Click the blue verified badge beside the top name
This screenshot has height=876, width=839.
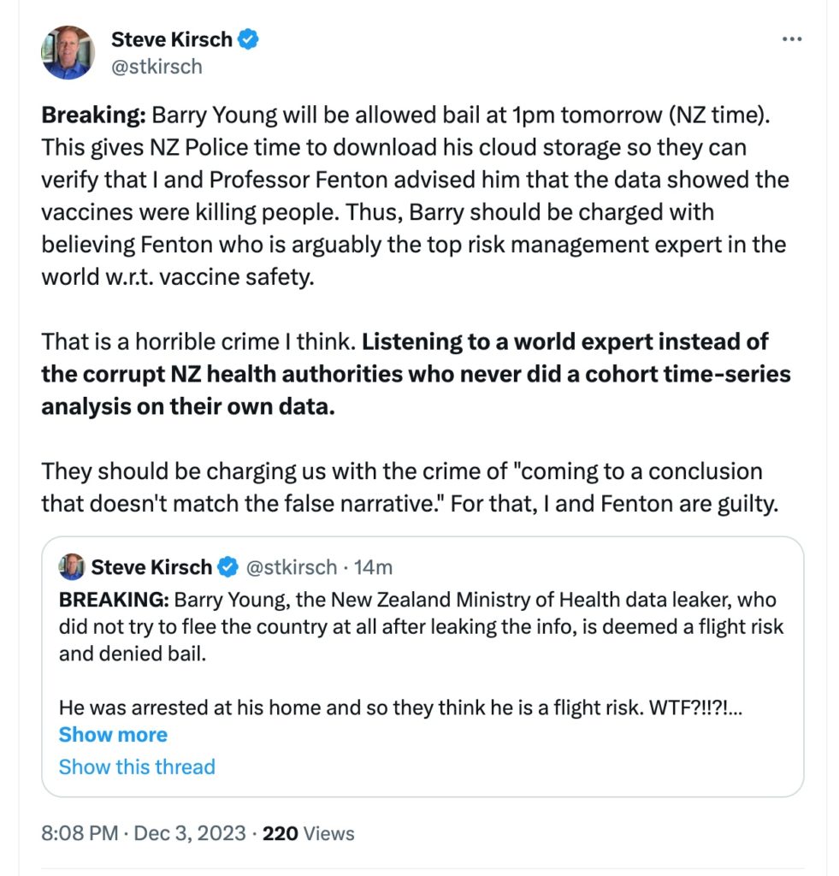[248, 38]
